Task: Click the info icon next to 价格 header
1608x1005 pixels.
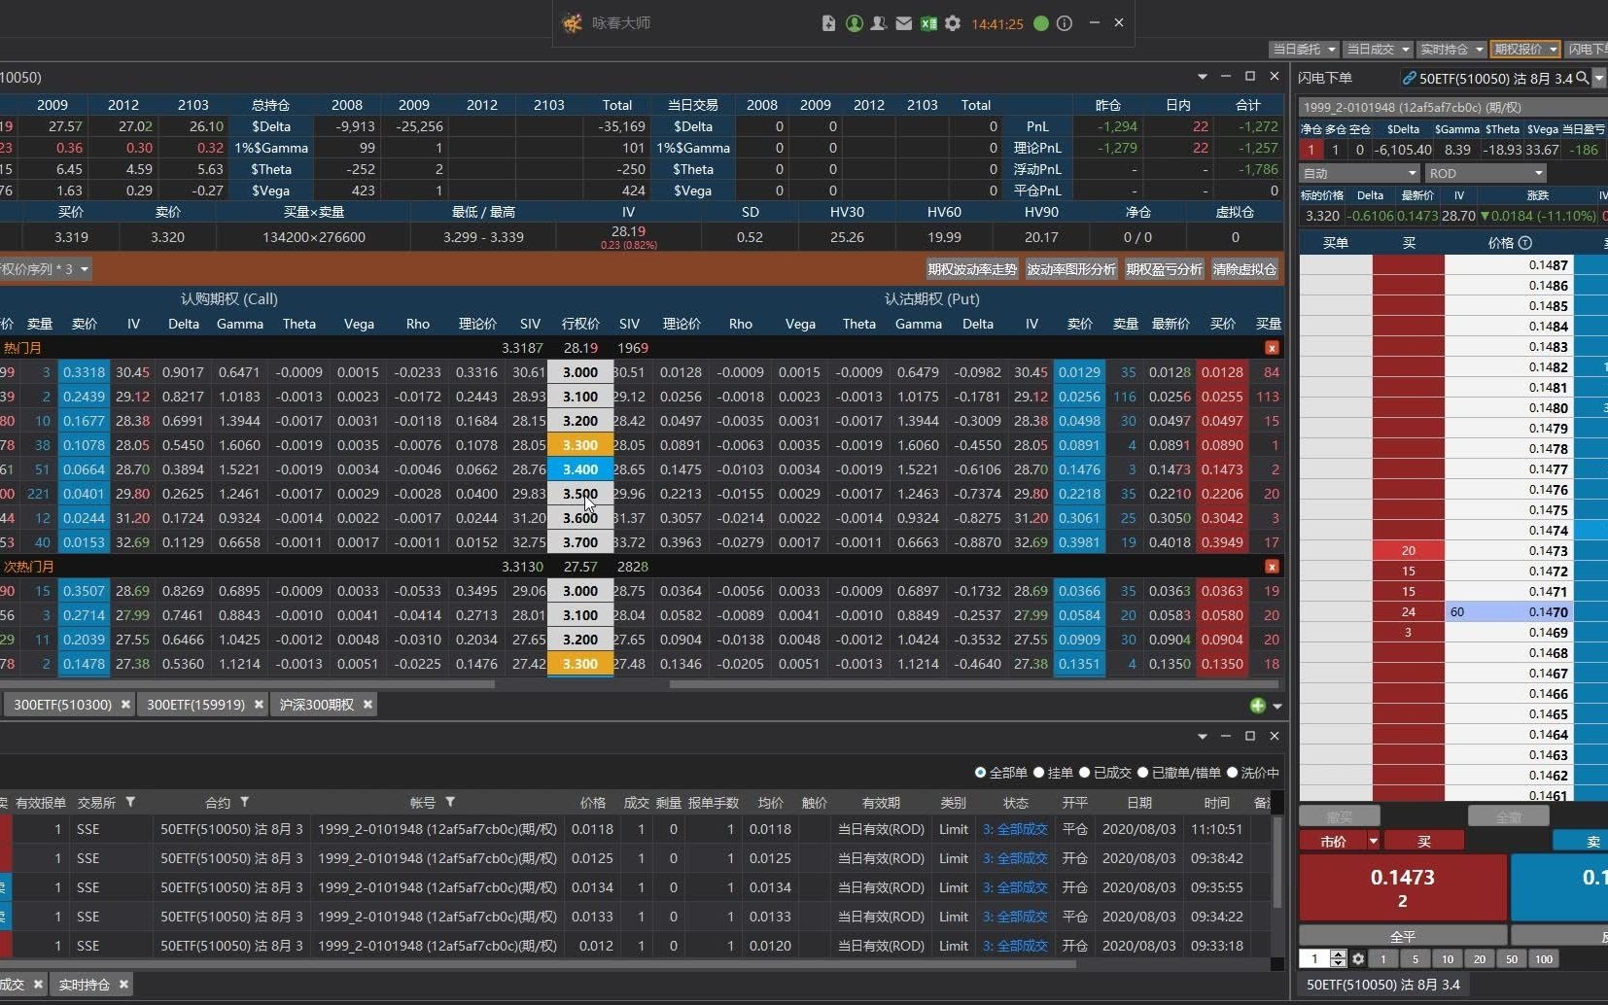Action: [1525, 243]
